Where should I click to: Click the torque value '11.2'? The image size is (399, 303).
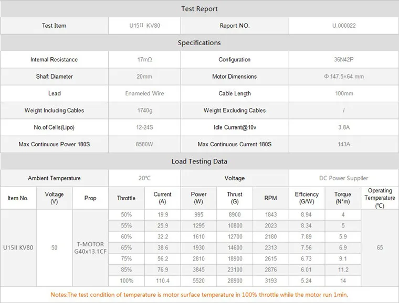click(x=343, y=270)
